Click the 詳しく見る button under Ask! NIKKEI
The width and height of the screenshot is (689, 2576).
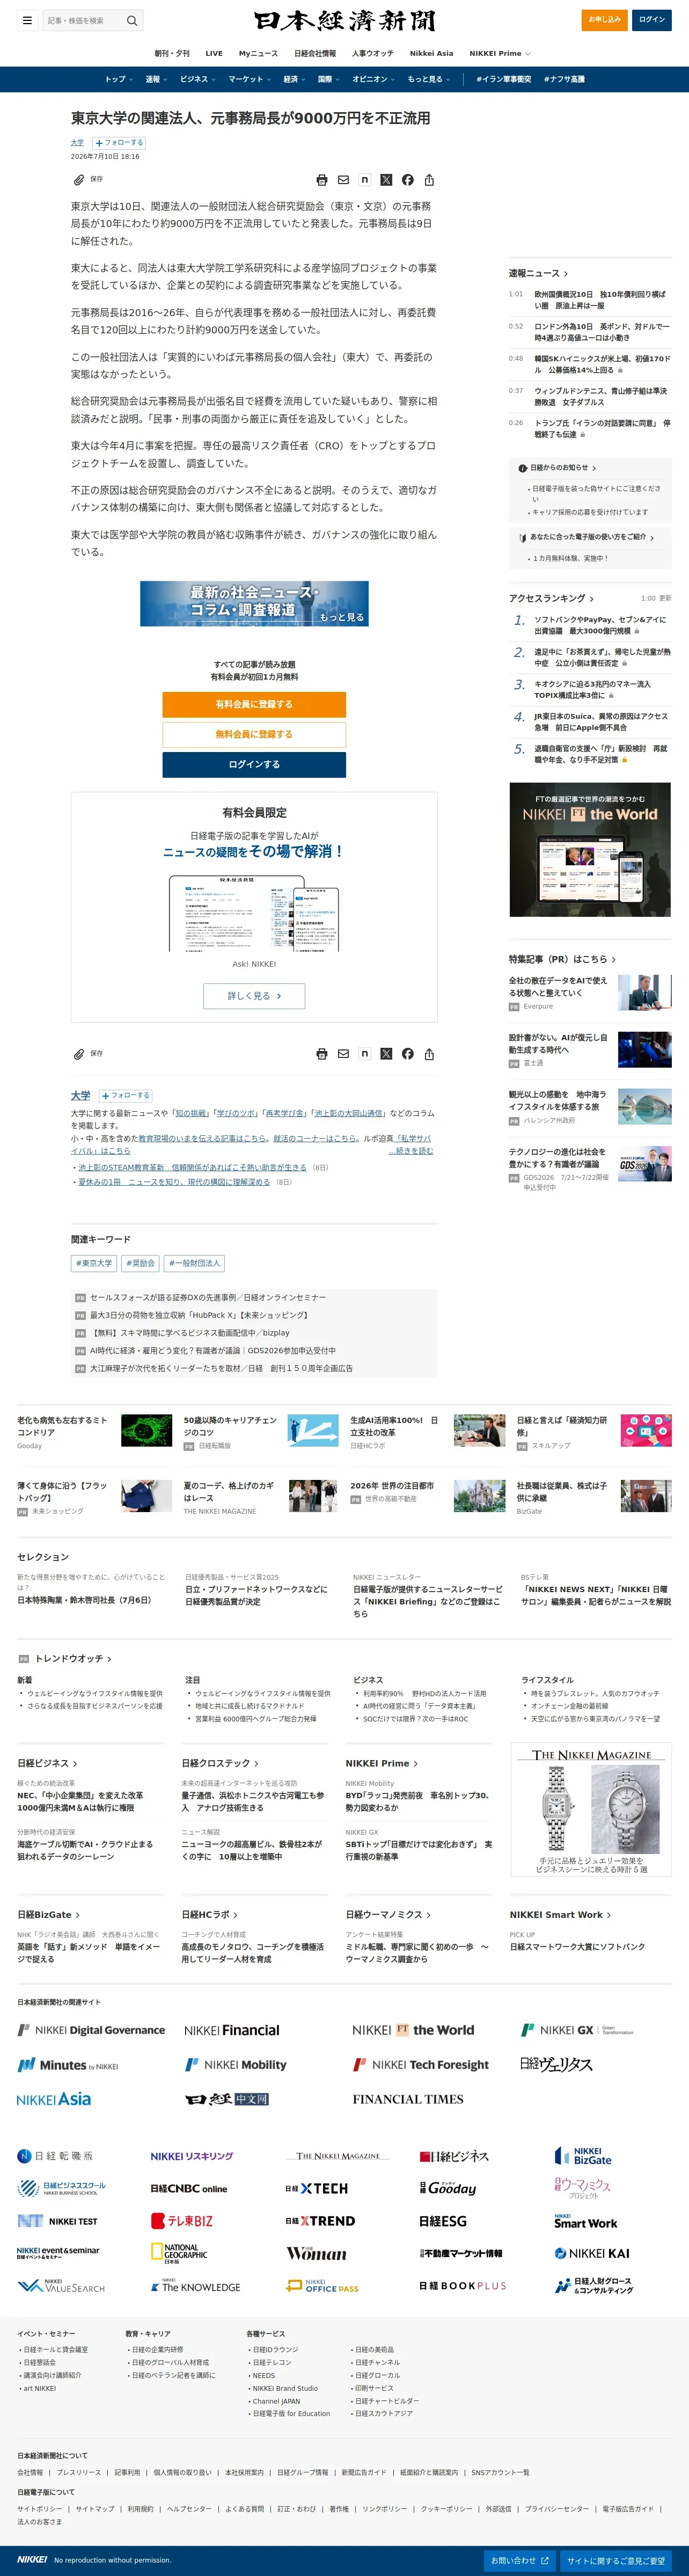point(254,996)
